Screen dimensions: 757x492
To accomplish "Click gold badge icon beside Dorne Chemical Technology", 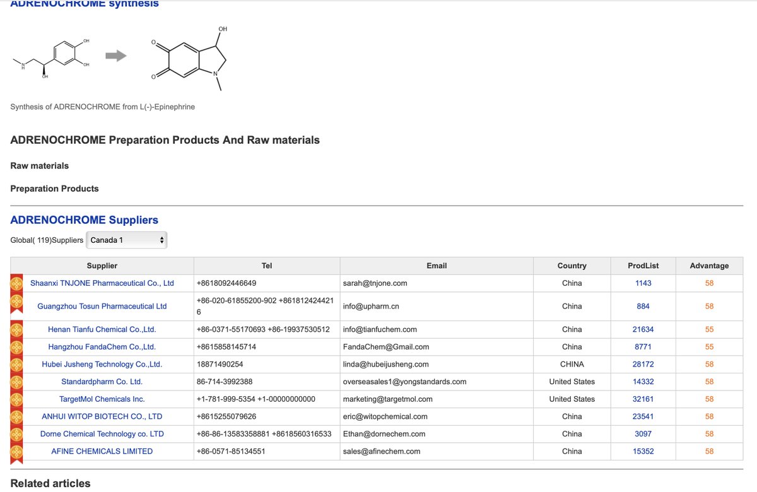I will pos(16,434).
